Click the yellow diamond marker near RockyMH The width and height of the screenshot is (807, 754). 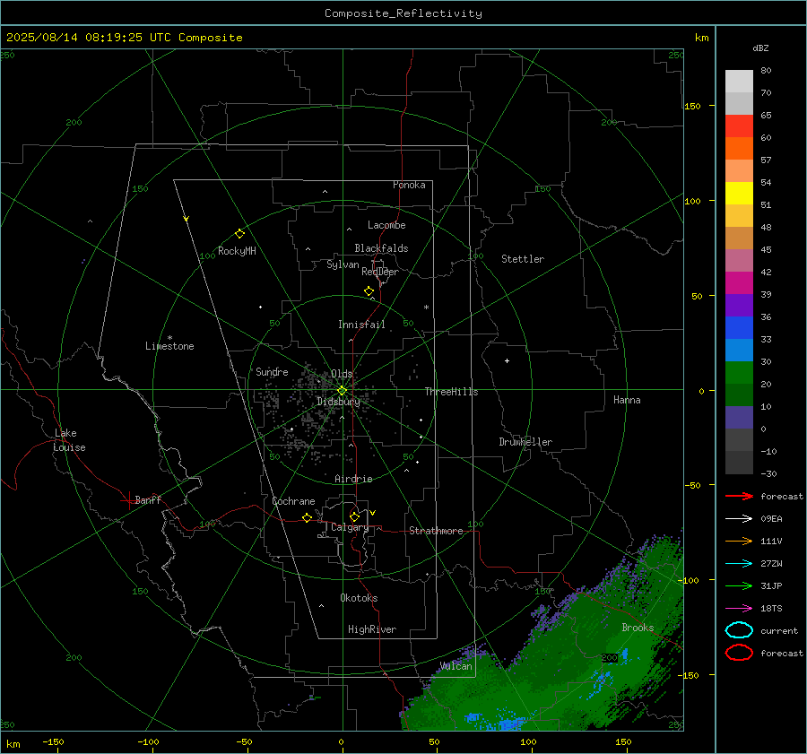(x=239, y=234)
